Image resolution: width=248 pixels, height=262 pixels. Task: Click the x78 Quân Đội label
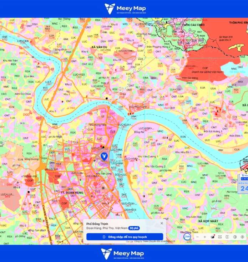(x=29, y=176)
